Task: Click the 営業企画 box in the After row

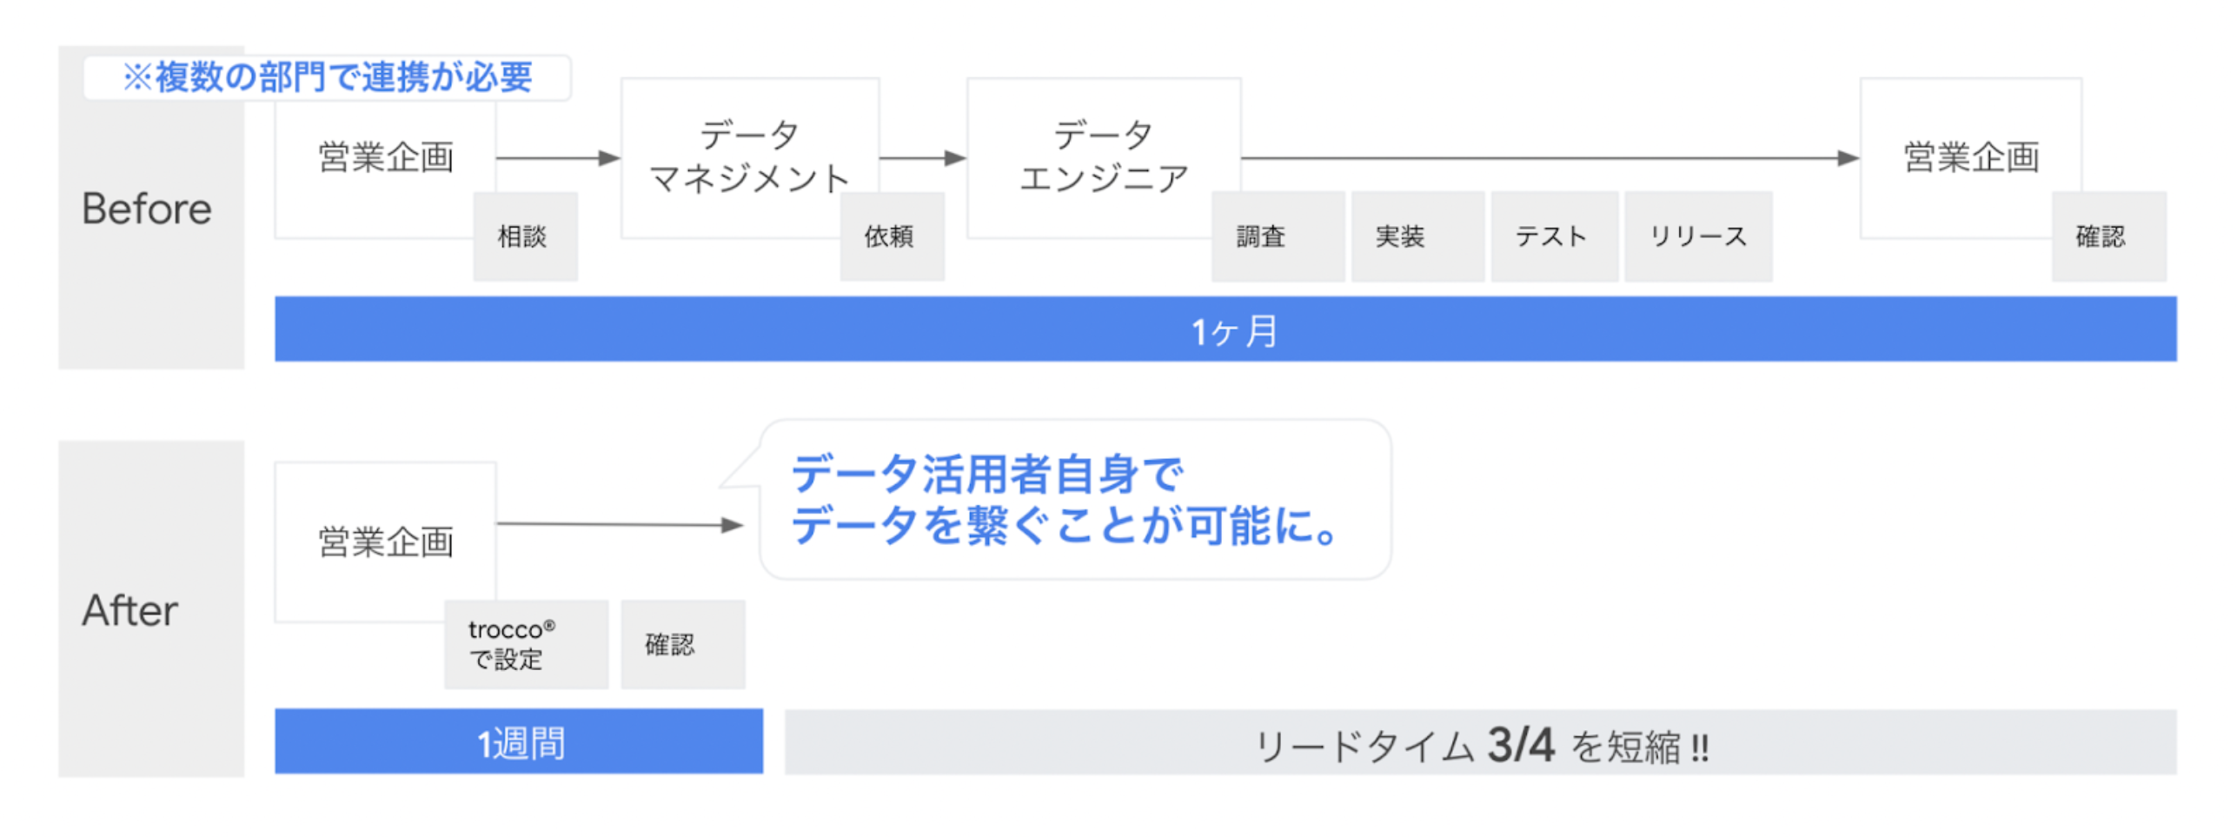Action: coord(385,541)
